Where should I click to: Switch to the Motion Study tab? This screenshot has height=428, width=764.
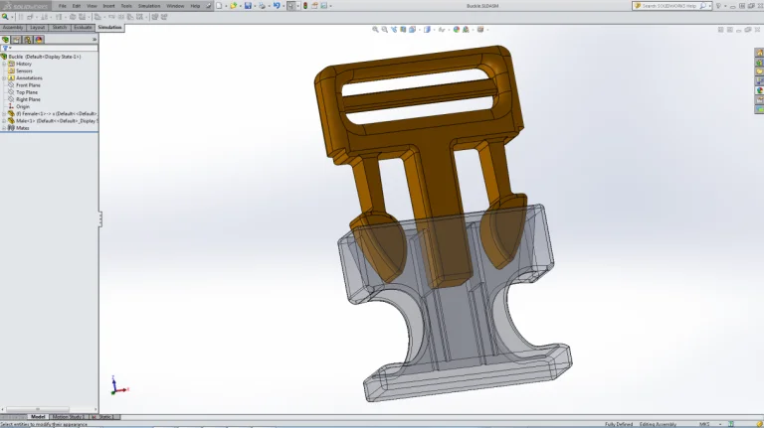point(67,417)
